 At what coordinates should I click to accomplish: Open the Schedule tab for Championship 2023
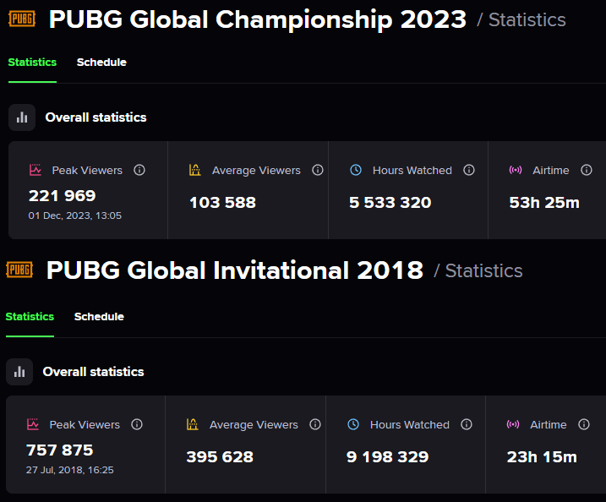point(101,63)
